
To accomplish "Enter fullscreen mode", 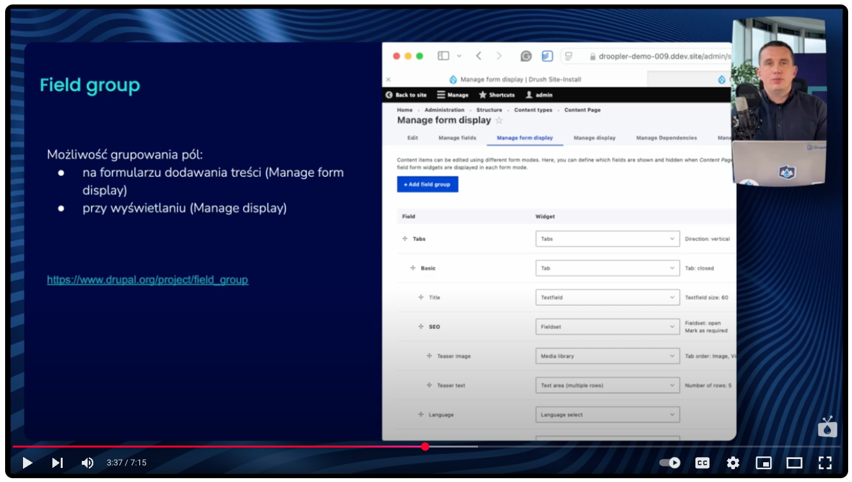I will [x=825, y=463].
